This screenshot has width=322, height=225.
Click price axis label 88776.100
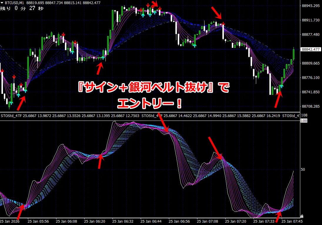311,77
